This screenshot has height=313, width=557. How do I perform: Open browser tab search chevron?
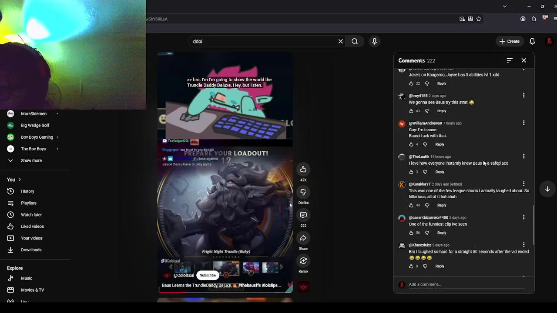tap(504, 7)
